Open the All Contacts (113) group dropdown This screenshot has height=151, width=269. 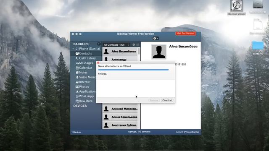[116, 45]
